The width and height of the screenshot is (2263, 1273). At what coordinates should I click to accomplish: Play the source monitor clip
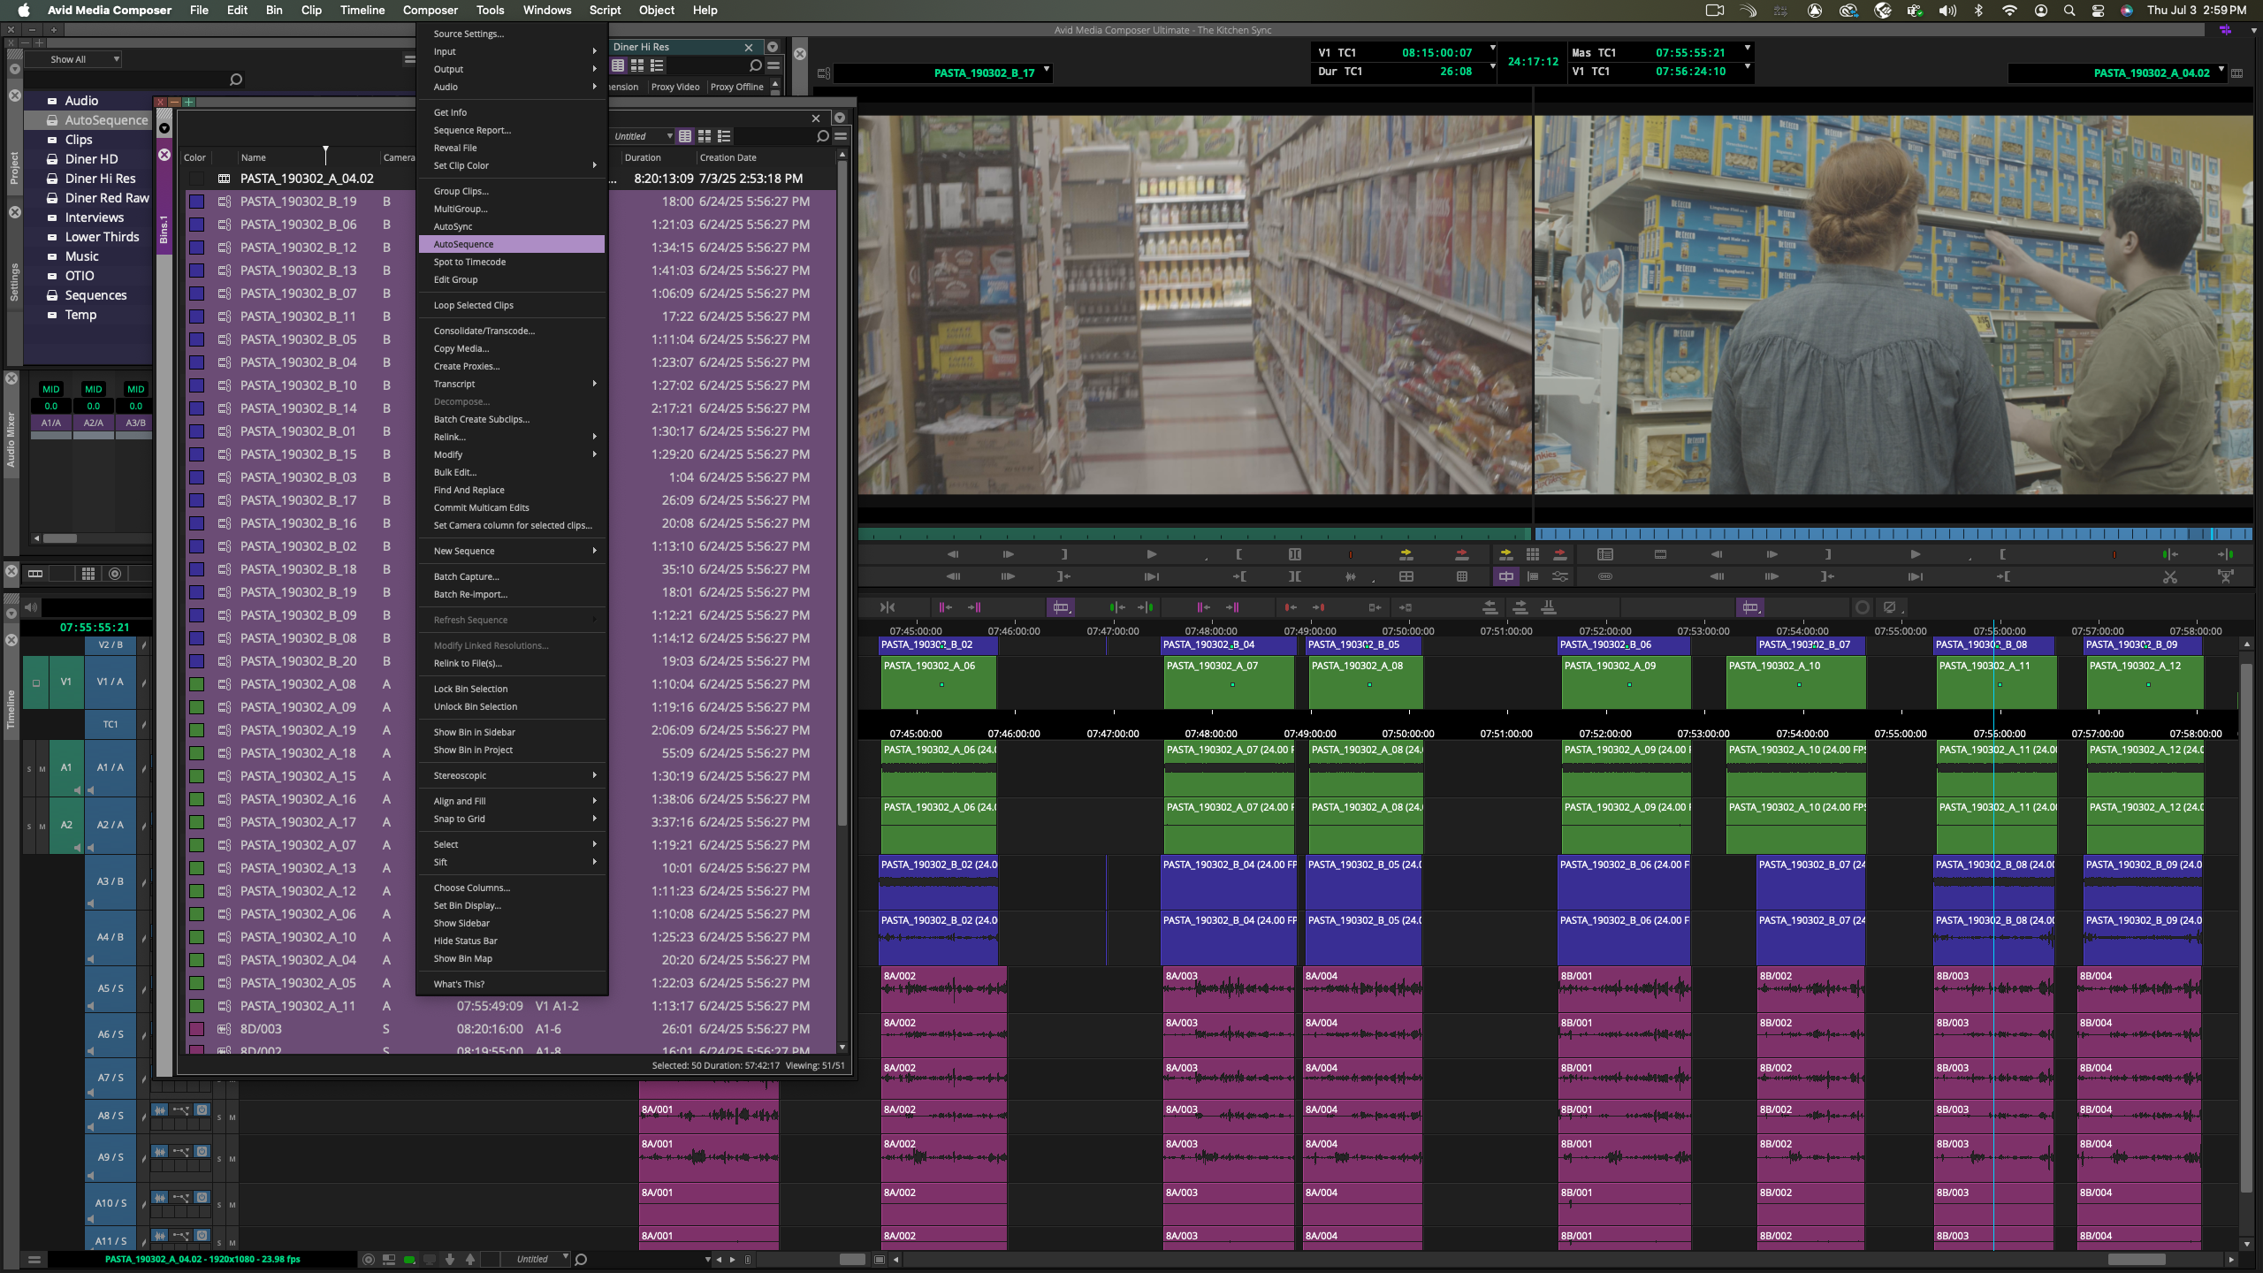click(x=1151, y=554)
